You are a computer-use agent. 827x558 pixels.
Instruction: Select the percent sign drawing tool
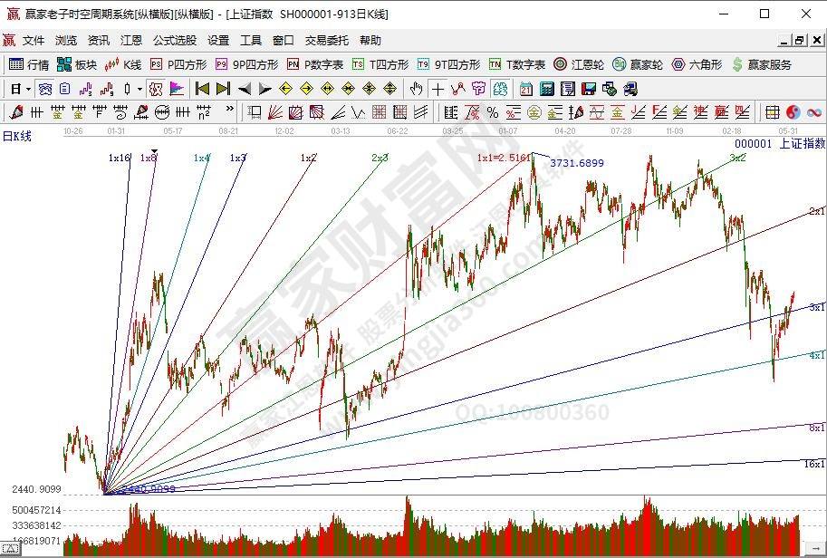492,112
